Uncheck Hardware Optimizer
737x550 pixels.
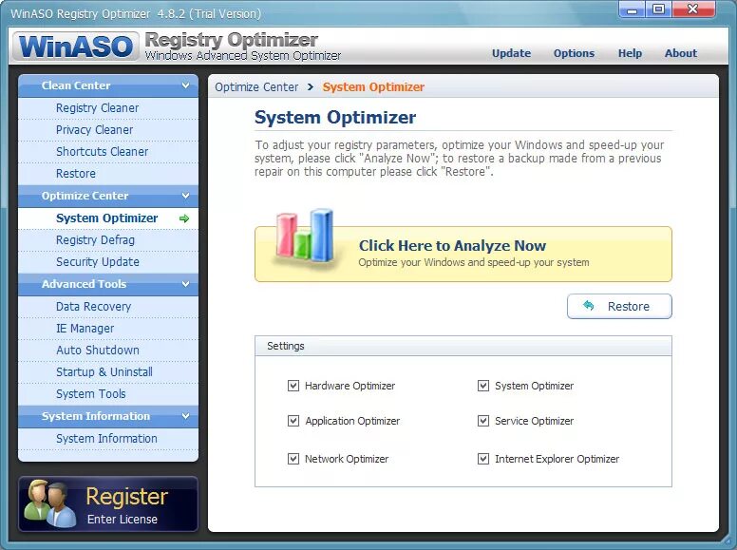click(x=293, y=386)
